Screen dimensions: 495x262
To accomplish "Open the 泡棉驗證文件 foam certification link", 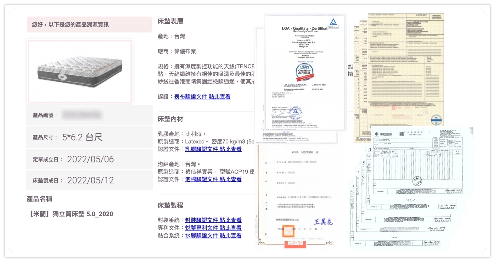I will coord(213,179).
